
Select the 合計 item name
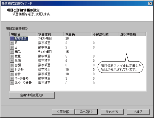(x=18, y=74)
